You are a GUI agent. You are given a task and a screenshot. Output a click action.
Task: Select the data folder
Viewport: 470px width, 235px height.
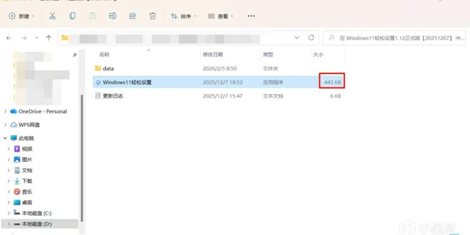(x=108, y=69)
